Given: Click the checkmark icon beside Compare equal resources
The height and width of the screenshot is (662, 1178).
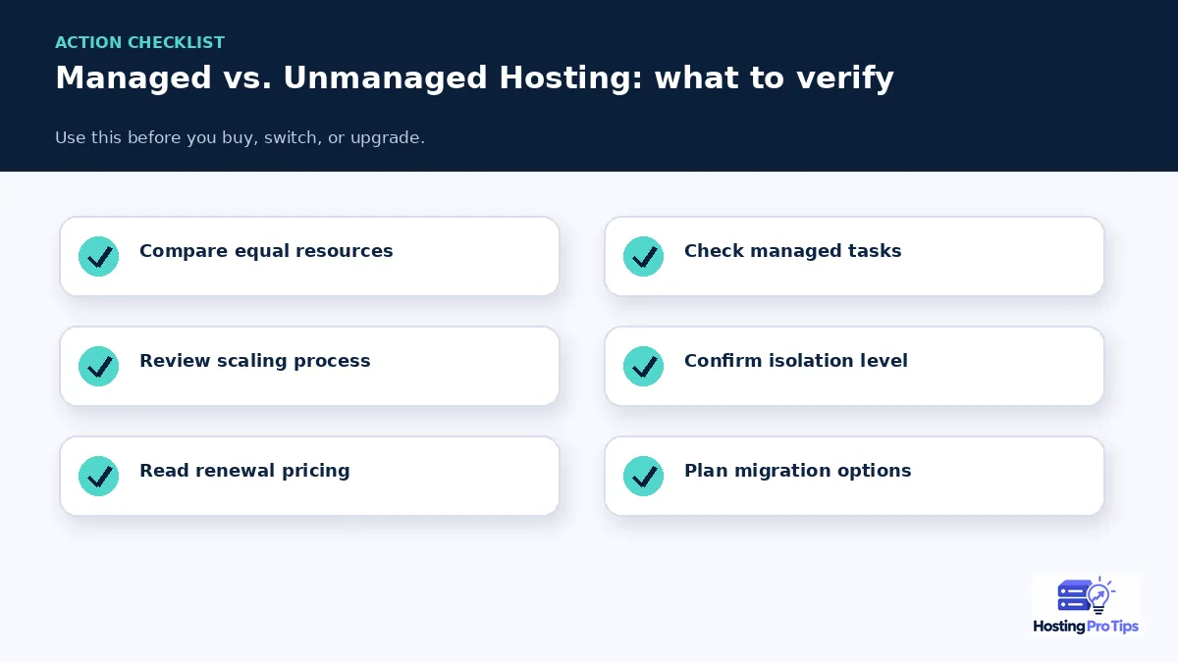Looking at the screenshot, I should 98,256.
